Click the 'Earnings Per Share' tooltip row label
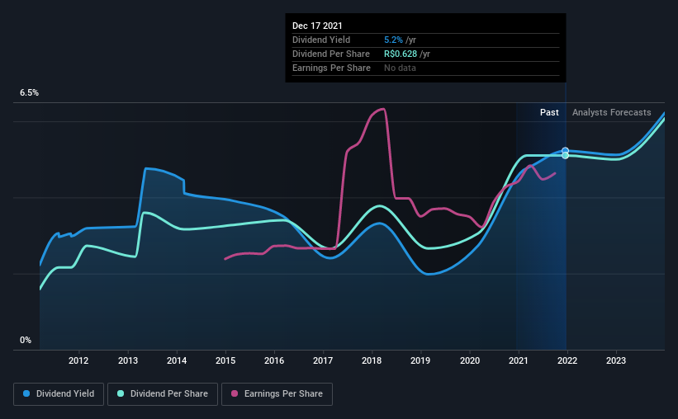The width and height of the screenshot is (678, 419). (331, 68)
